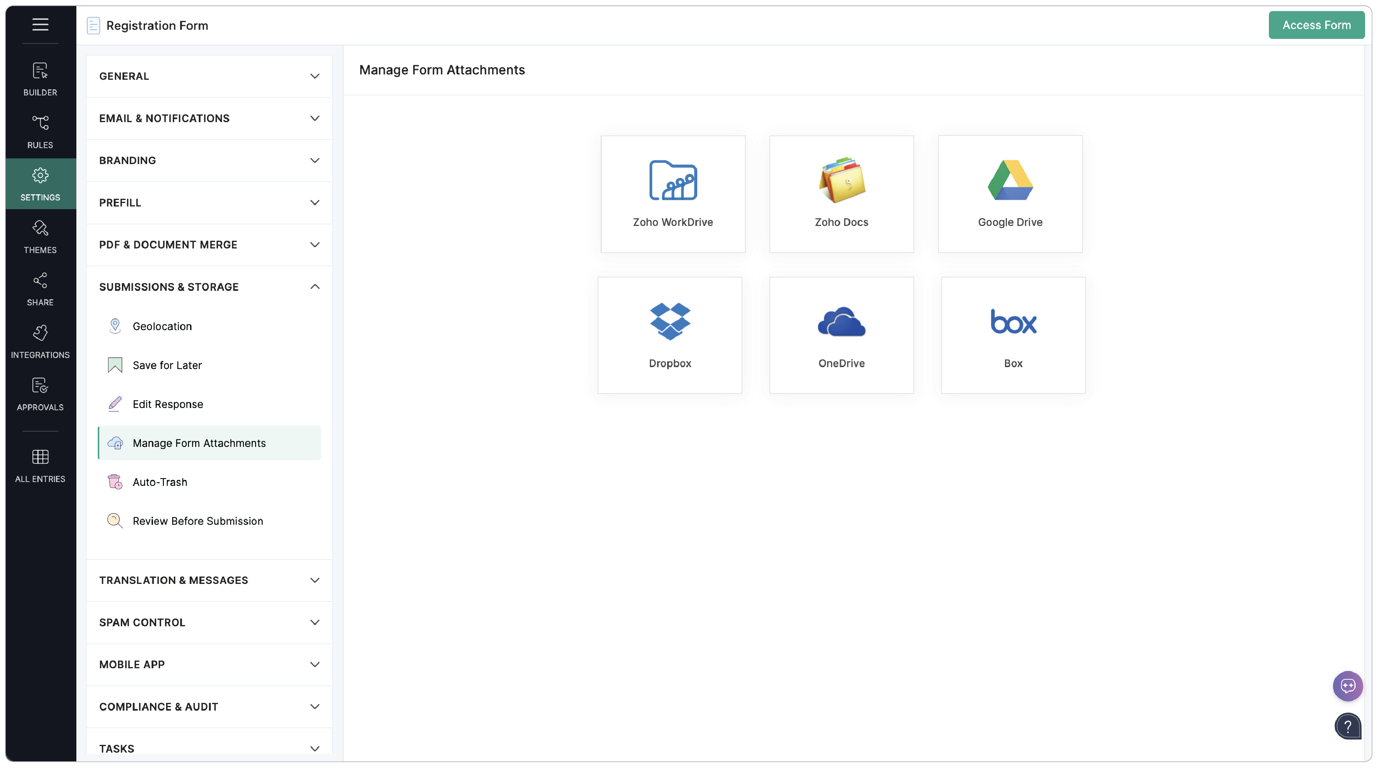Click the Access Form button
This screenshot has width=1380, height=769.
(x=1317, y=25)
